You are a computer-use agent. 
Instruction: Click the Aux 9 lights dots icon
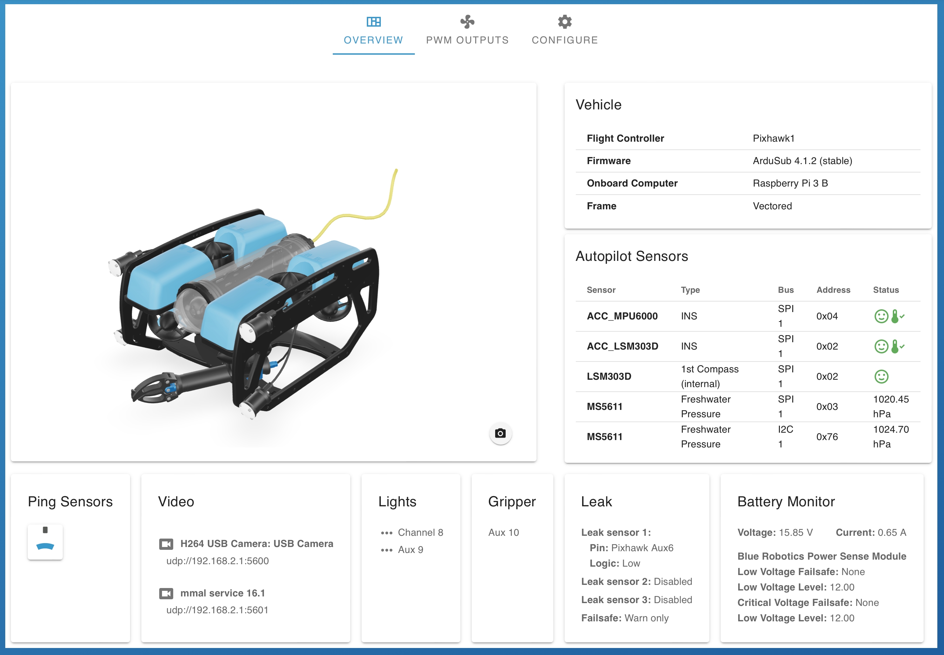coord(386,550)
